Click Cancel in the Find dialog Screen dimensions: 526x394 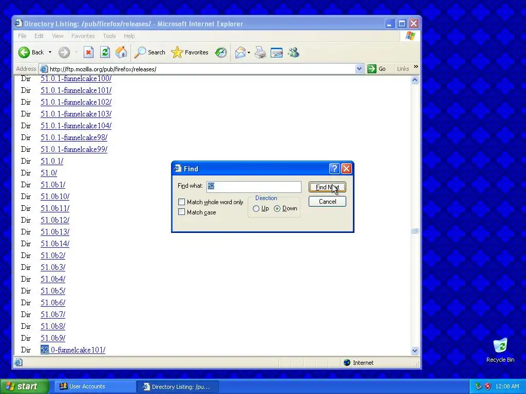(x=327, y=201)
